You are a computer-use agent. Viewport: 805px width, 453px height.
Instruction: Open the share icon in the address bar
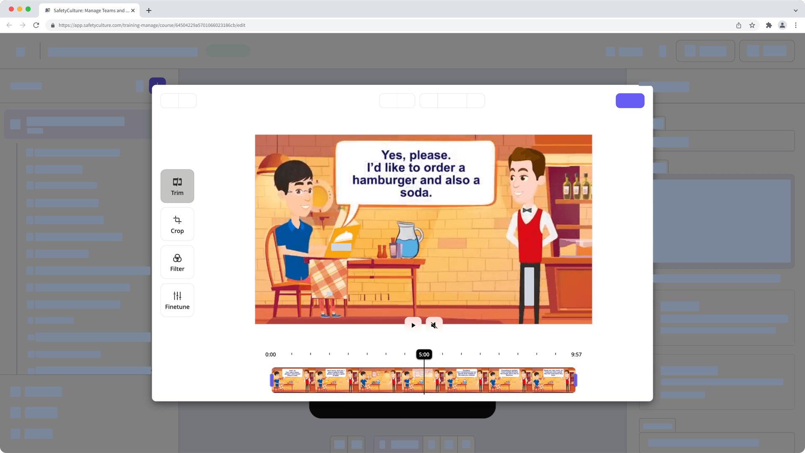click(739, 25)
